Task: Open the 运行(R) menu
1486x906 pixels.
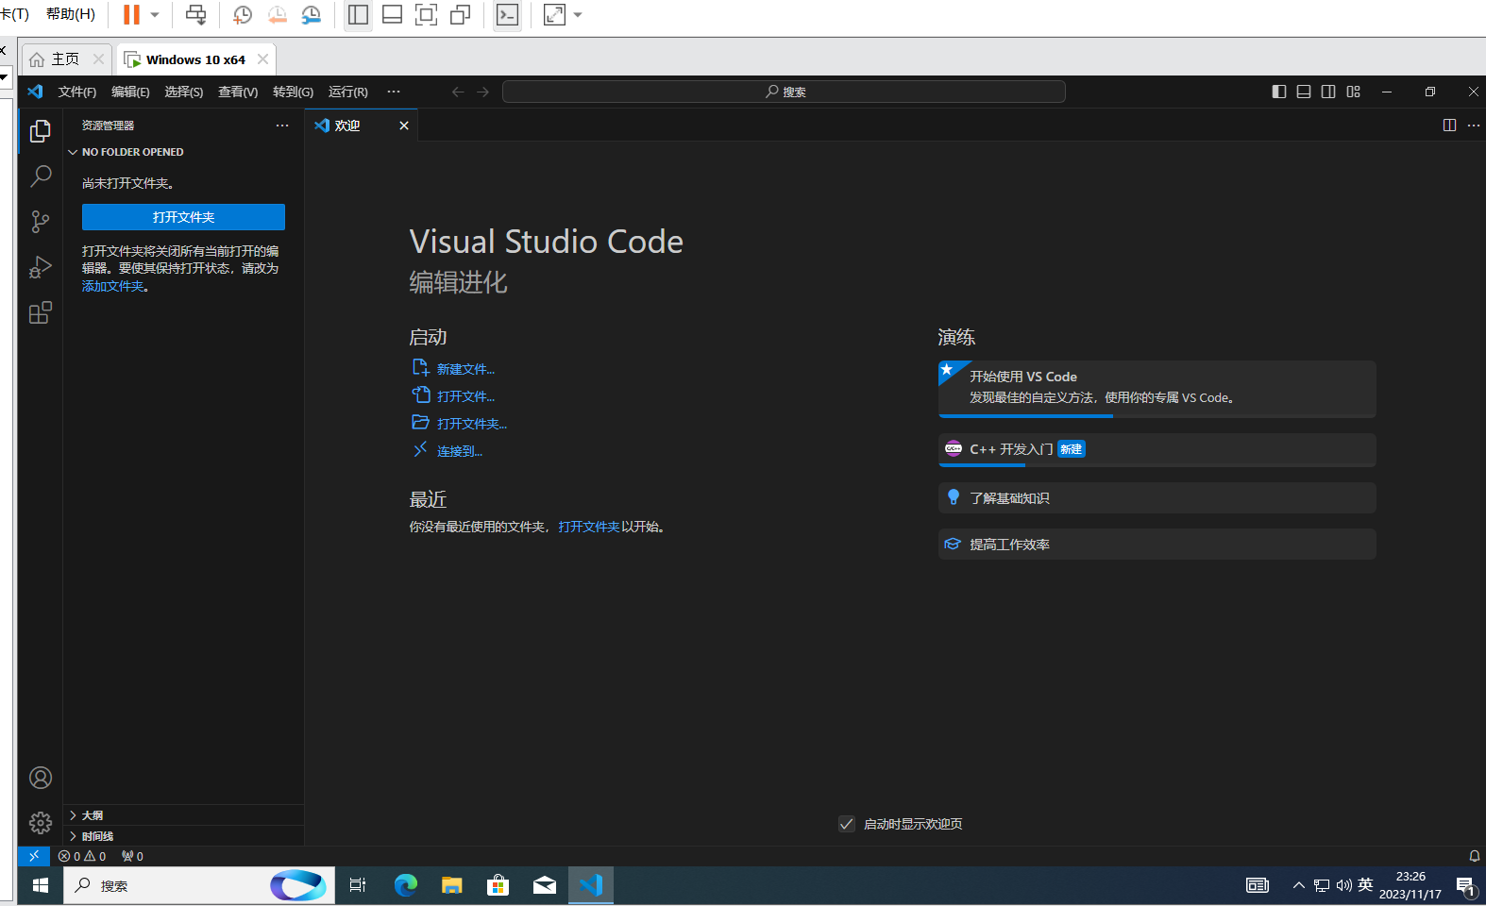Action: pyautogui.click(x=348, y=92)
